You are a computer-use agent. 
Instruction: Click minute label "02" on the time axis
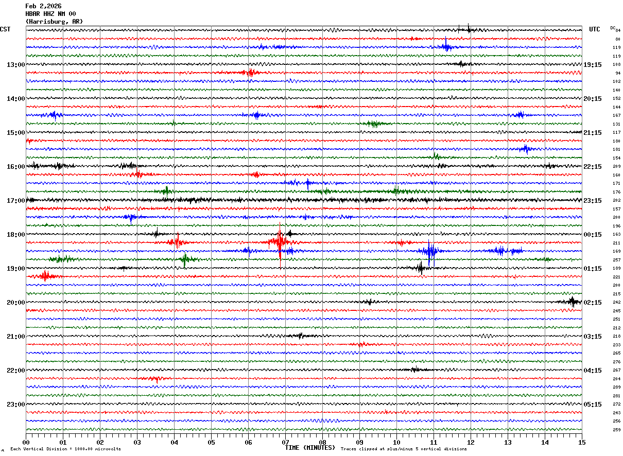tap(100, 442)
